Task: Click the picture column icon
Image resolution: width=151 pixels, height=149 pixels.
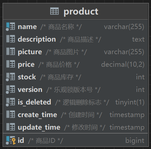Action: pyautogui.click(x=11, y=51)
